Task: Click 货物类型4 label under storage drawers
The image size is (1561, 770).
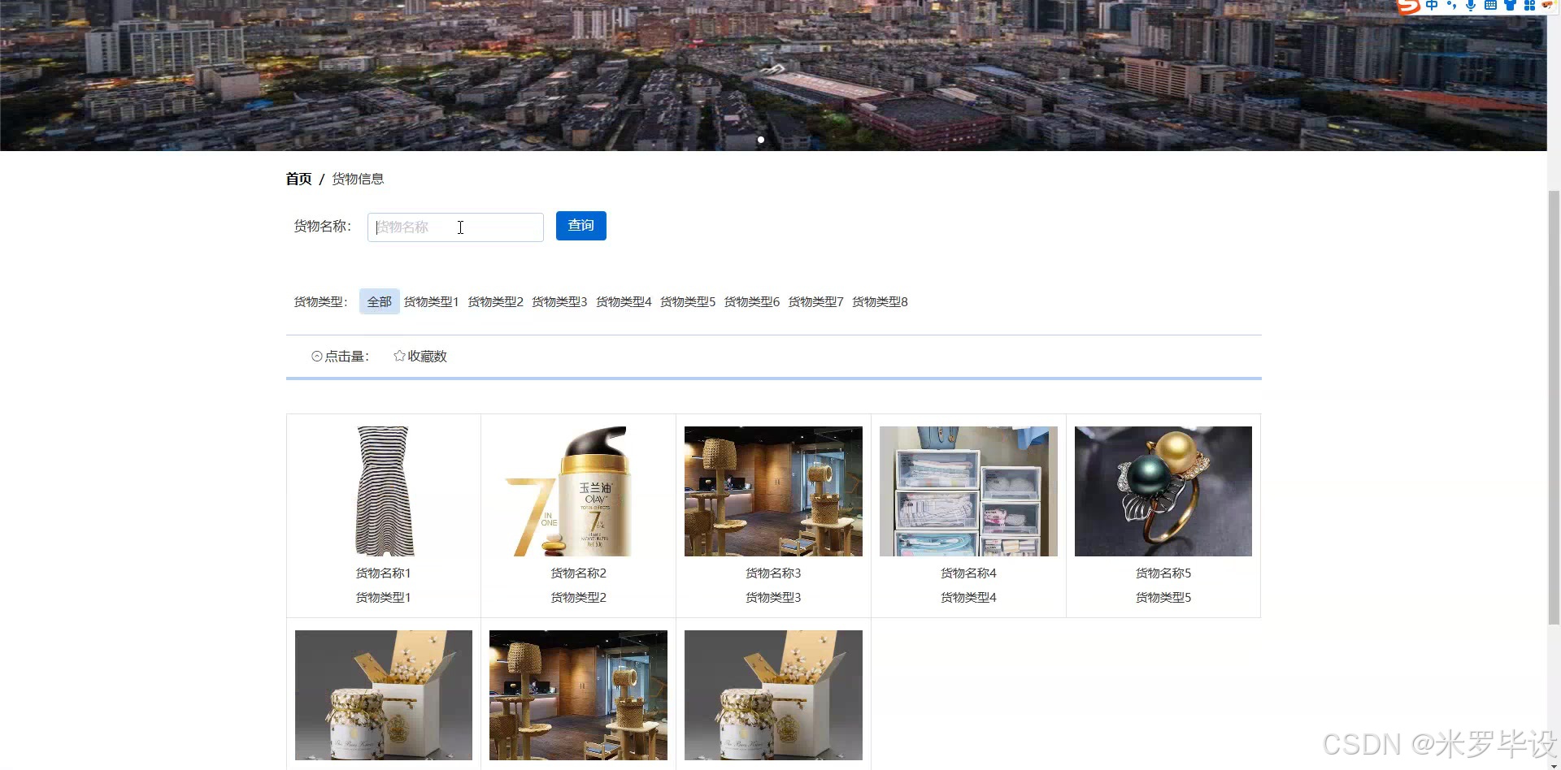Action: point(968,598)
